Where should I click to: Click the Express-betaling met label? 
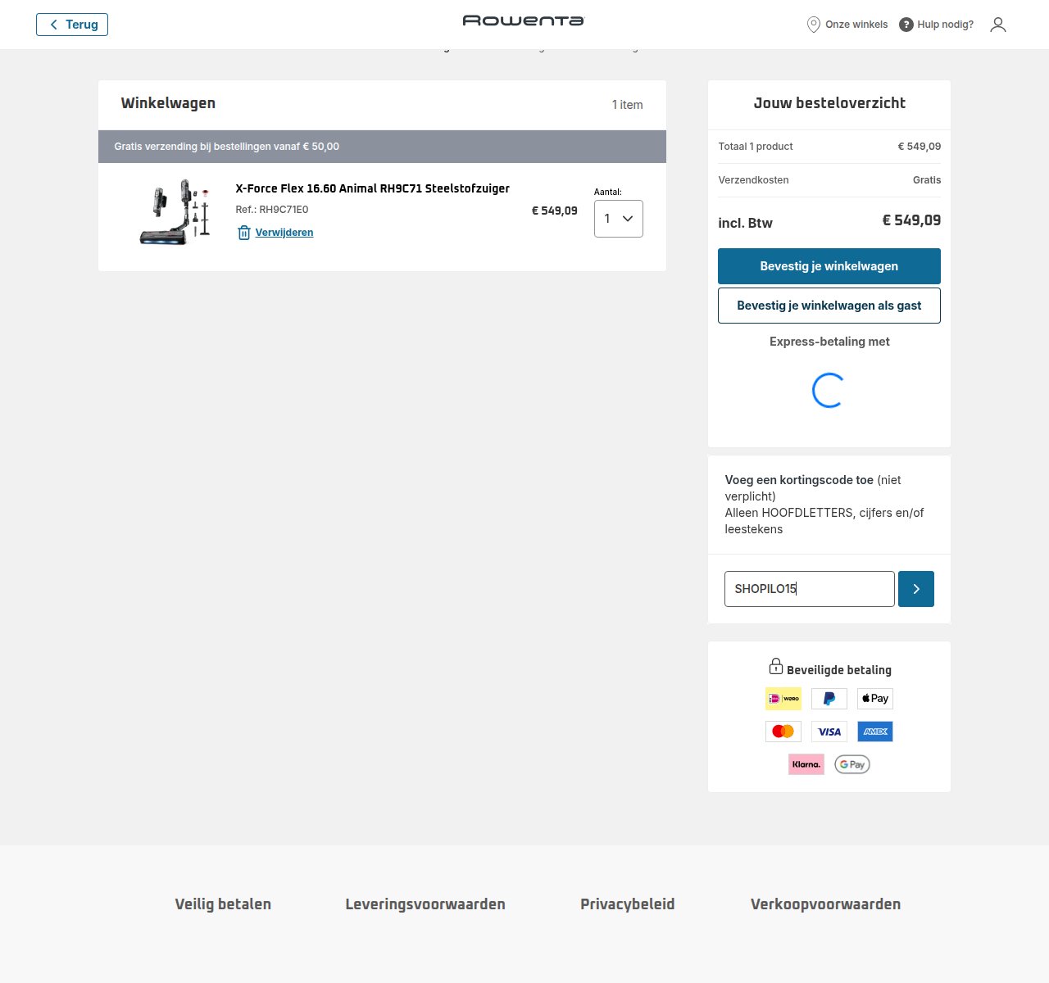point(829,342)
